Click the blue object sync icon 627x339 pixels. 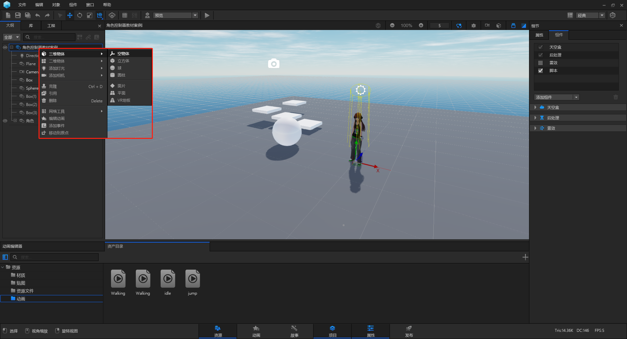[x=459, y=25]
